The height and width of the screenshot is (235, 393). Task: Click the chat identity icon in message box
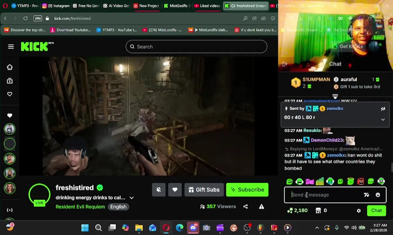click(367, 195)
